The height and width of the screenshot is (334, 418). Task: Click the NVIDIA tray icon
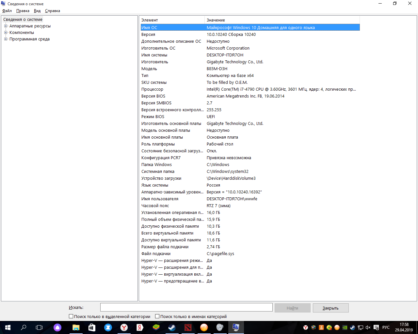click(x=345, y=327)
